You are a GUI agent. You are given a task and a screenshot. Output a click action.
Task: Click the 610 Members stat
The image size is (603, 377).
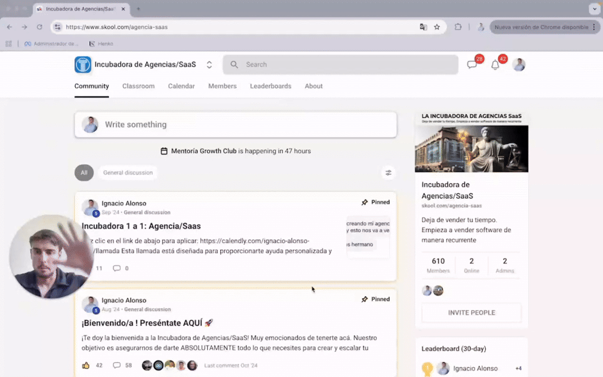(x=438, y=265)
